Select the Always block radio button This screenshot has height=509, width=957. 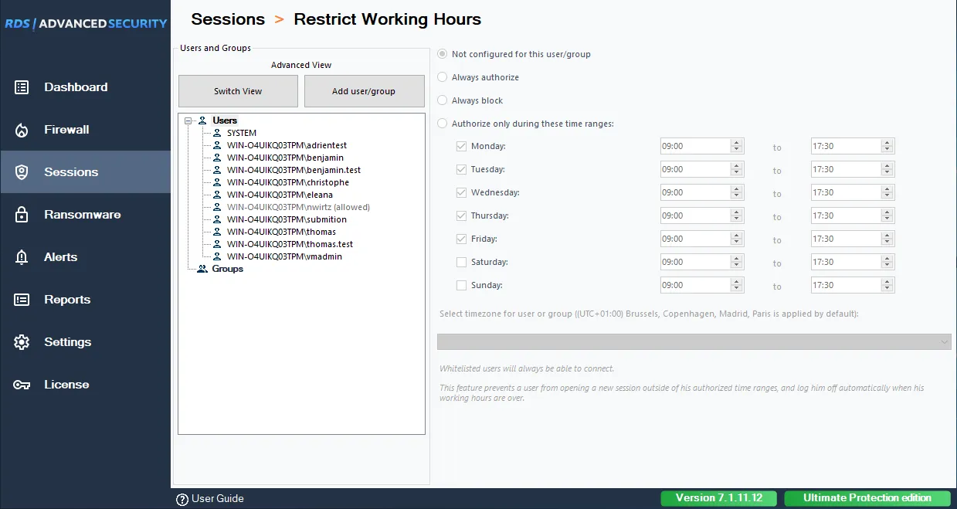click(442, 100)
